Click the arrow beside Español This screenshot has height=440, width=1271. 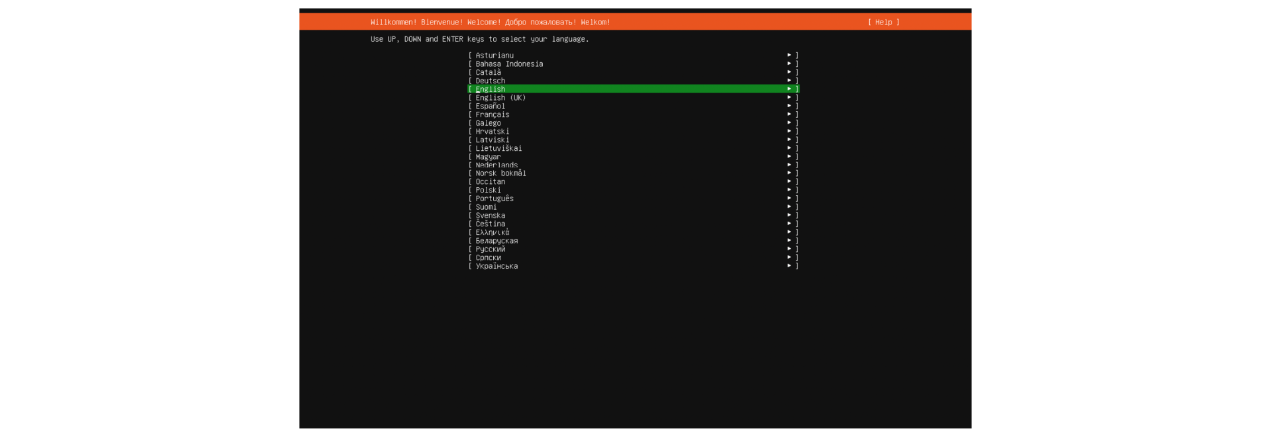point(789,106)
